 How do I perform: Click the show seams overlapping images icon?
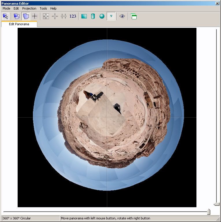pos(17,16)
